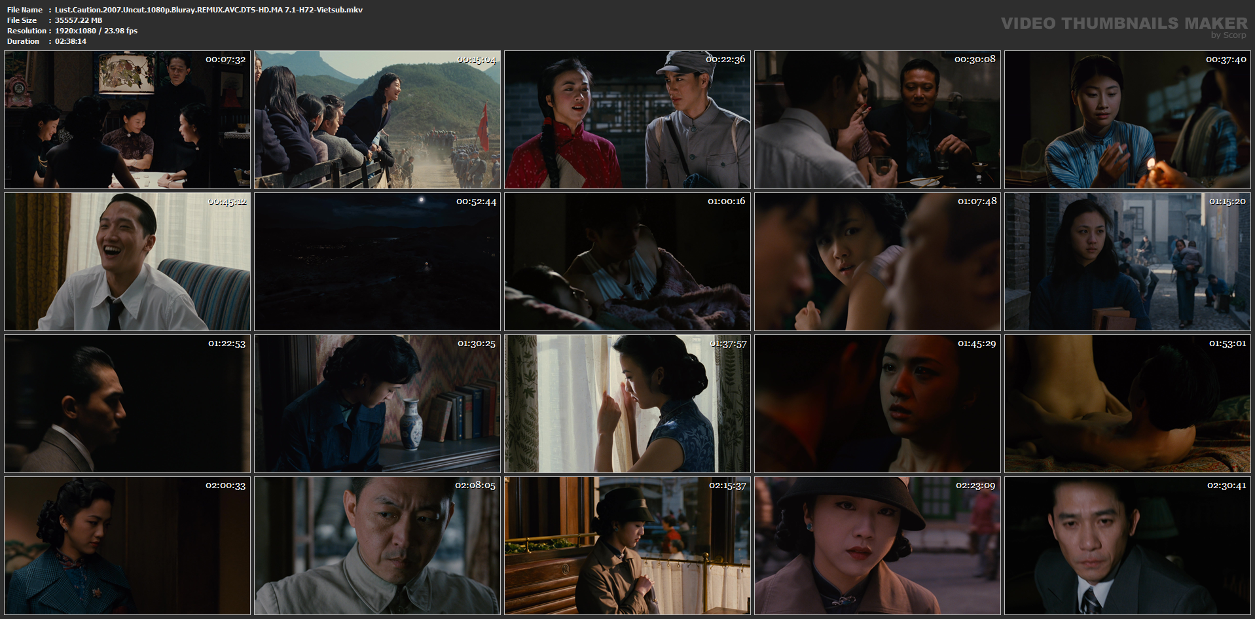Viewport: 1255px width, 619px height.
Task: Click the "Resolution" label
Action: (27, 31)
